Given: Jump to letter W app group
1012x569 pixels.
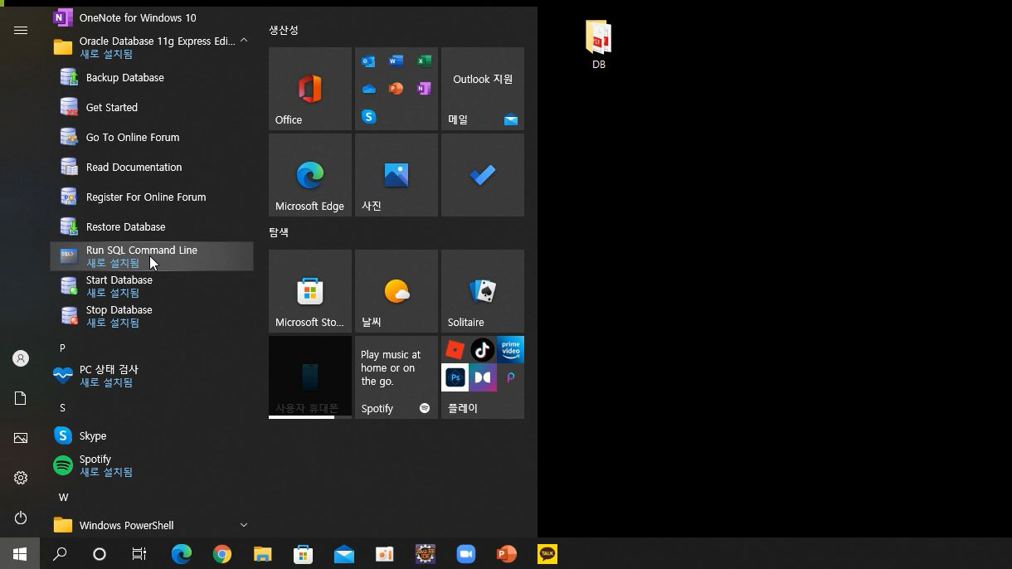Looking at the screenshot, I should (63, 497).
